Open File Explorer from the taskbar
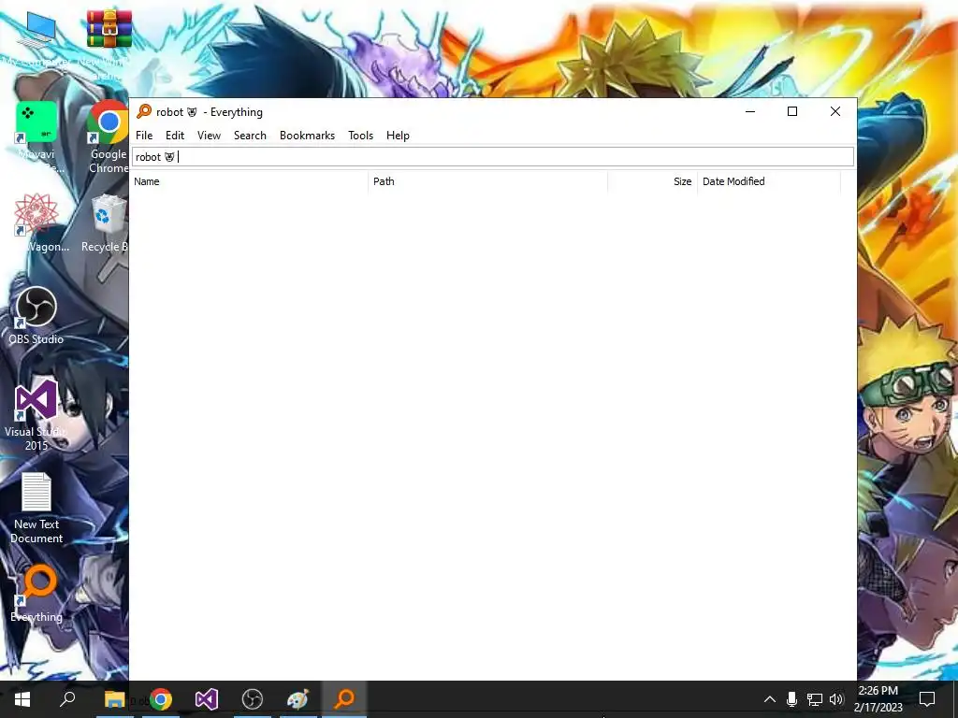Viewport: 958px width, 718px height. coord(114,698)
